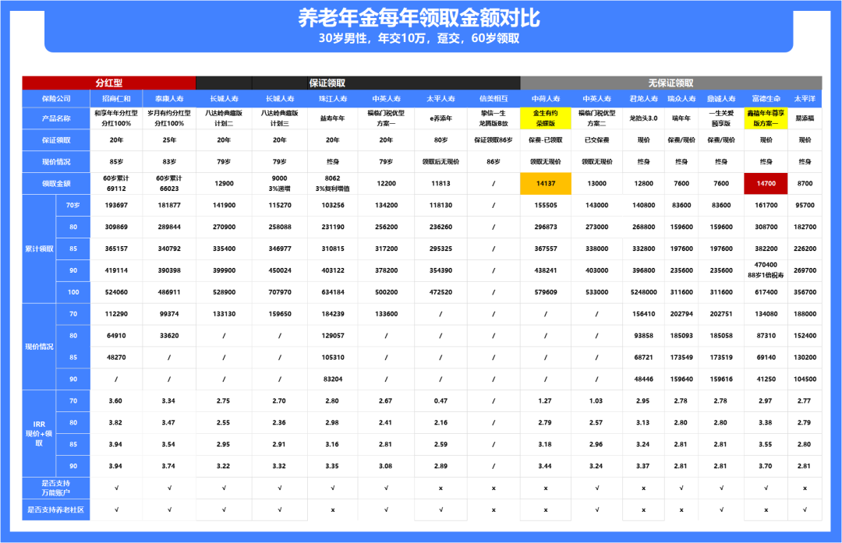Select the 11813 amount cell
The height and width of the screenshot is (543, 842).
click(440, 184)
